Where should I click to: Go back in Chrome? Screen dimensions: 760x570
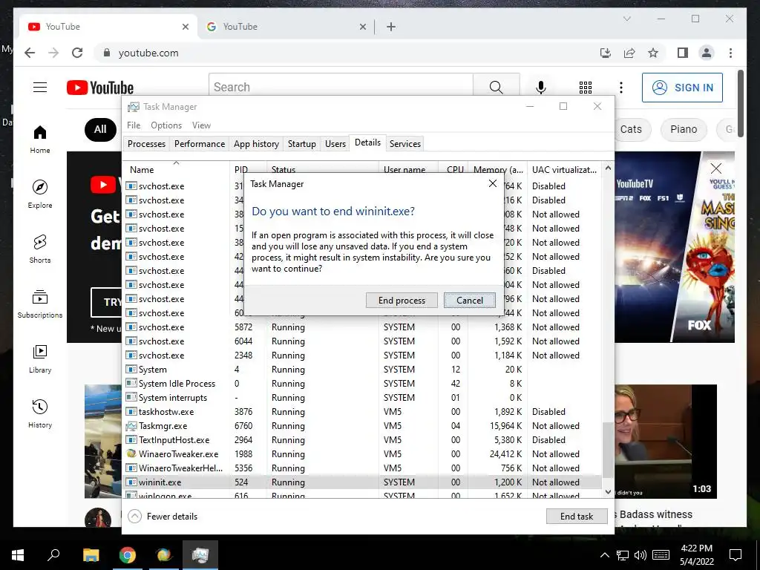30,53
